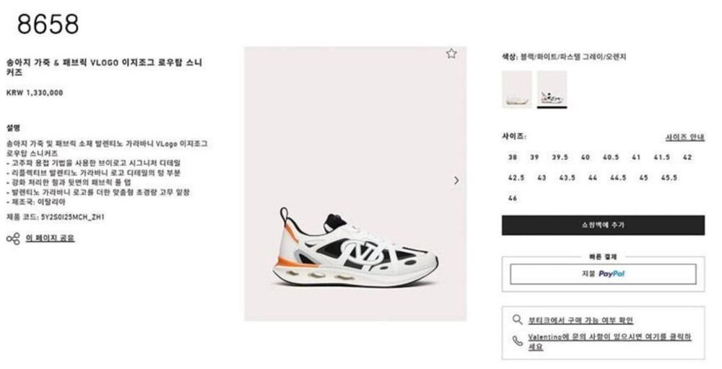
Task: Open the share this page link
Action: 50,238
